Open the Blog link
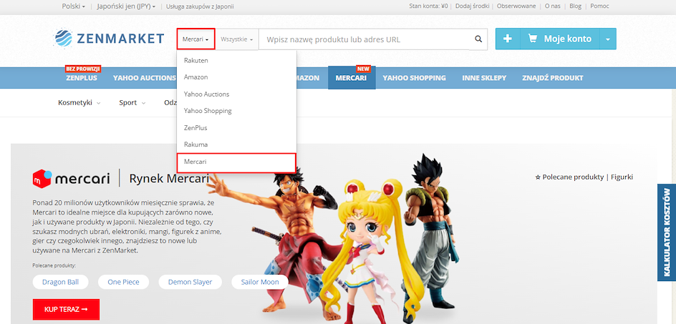Screen dimensions: 676x324 (576, 6)
